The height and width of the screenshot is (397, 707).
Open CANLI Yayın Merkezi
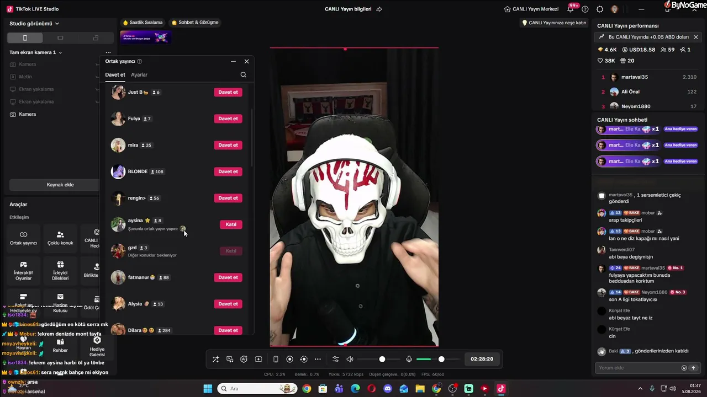click(x=531, y=9)
